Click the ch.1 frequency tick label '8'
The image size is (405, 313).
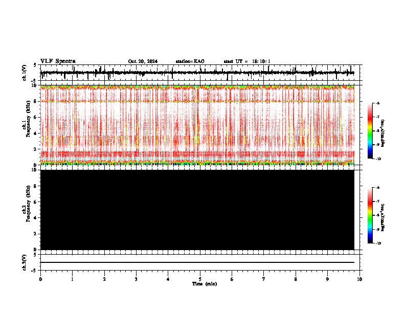(36, 101)
